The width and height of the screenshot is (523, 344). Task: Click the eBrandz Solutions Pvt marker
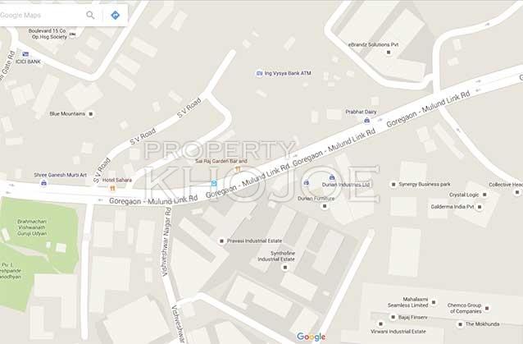click(389, 53)
